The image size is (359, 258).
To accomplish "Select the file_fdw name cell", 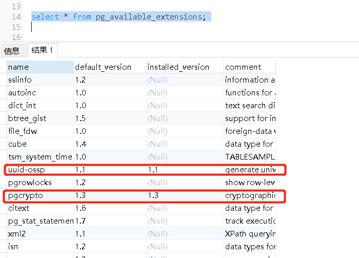I will [41, 131].
